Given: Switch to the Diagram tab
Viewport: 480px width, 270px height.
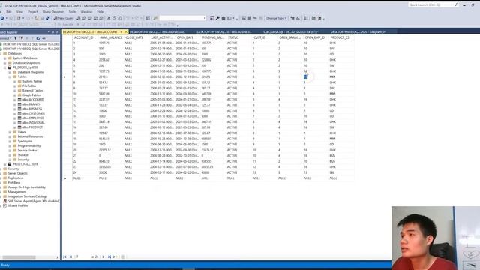Looking at the screenshot, I should click(358, 31).
